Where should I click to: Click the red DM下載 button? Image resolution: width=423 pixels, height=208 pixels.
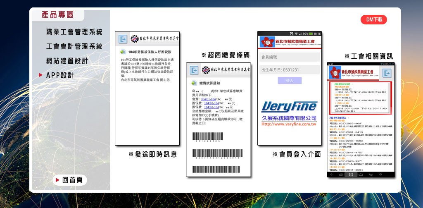[x=373, y=19]
